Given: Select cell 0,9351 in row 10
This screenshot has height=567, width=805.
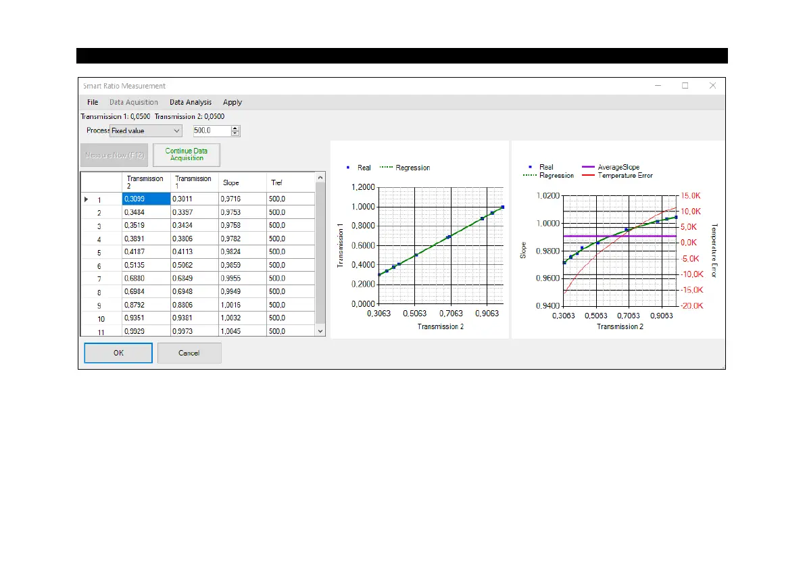Looking at the screenshot, I should [x=146, y=318].
